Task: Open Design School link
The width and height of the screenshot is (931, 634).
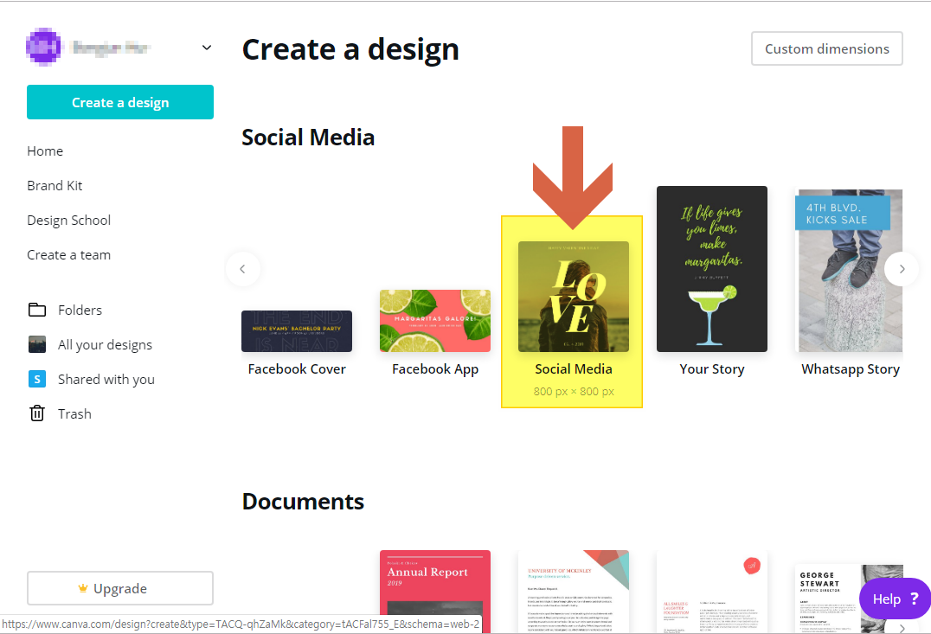Action: [69, 221]
